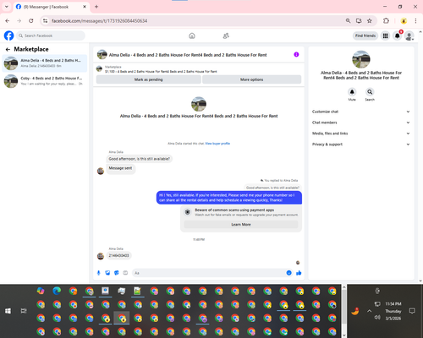This screenshot has width=423, height=338.
Task: Click the browser back arrow
Action: click(x=8, y=21)
